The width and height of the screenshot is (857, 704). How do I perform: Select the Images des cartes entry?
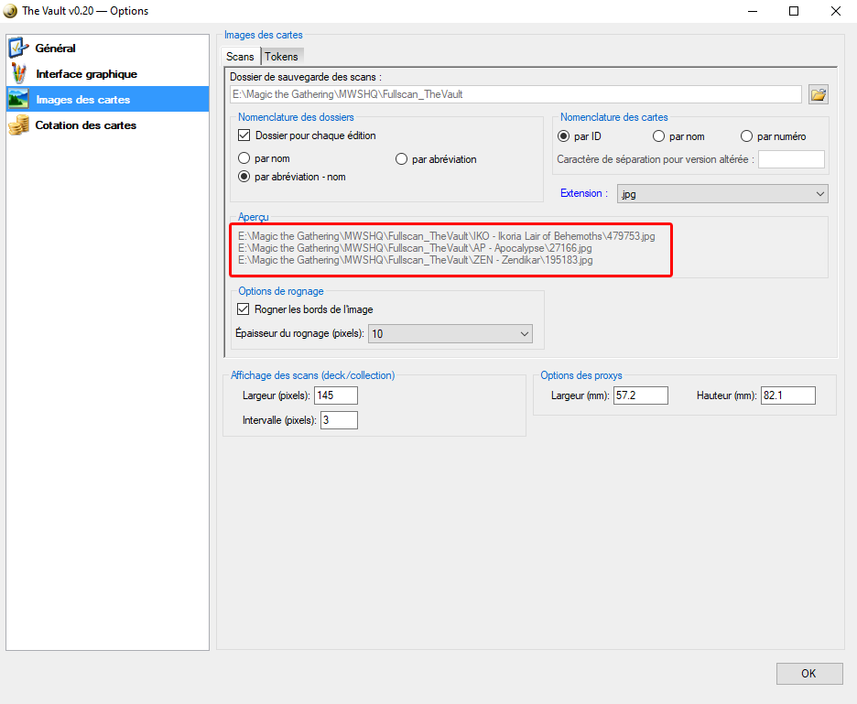108,99
